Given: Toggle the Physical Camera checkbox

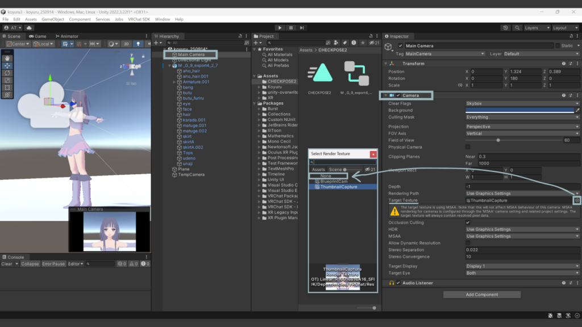Looking at the screenshot, I should click(x=468, y=147).
